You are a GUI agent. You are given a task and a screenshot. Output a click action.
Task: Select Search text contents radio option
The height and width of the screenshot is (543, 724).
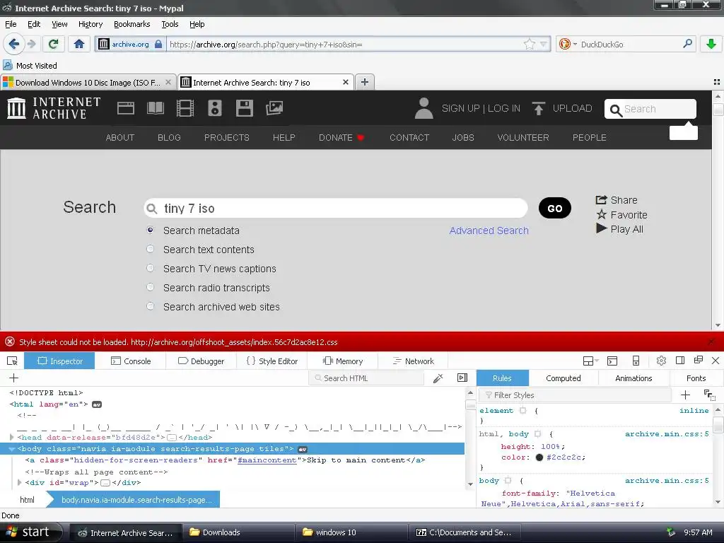[150, 249]
